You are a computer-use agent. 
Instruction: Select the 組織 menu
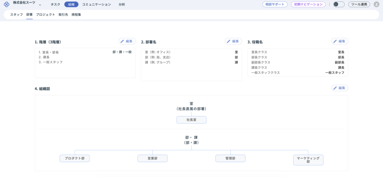point(71,4)
